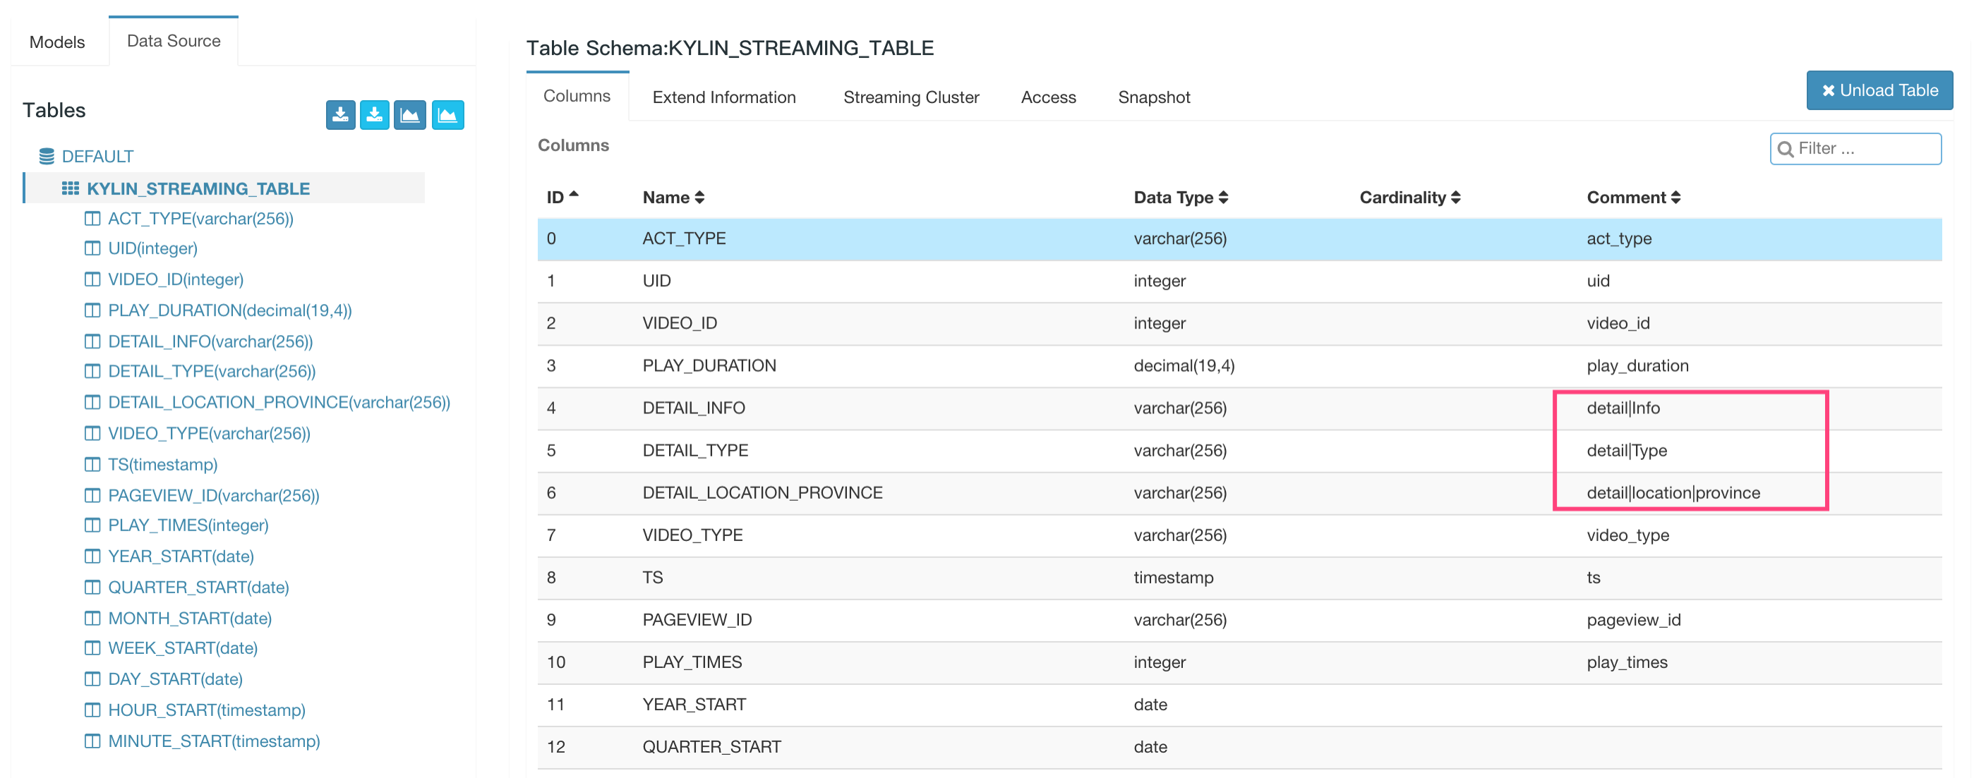Click column icon beside TS(timestamp)

coord(92,465)
